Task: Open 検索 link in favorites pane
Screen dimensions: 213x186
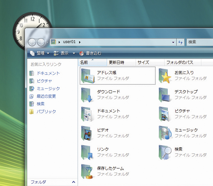Action: 41,104
